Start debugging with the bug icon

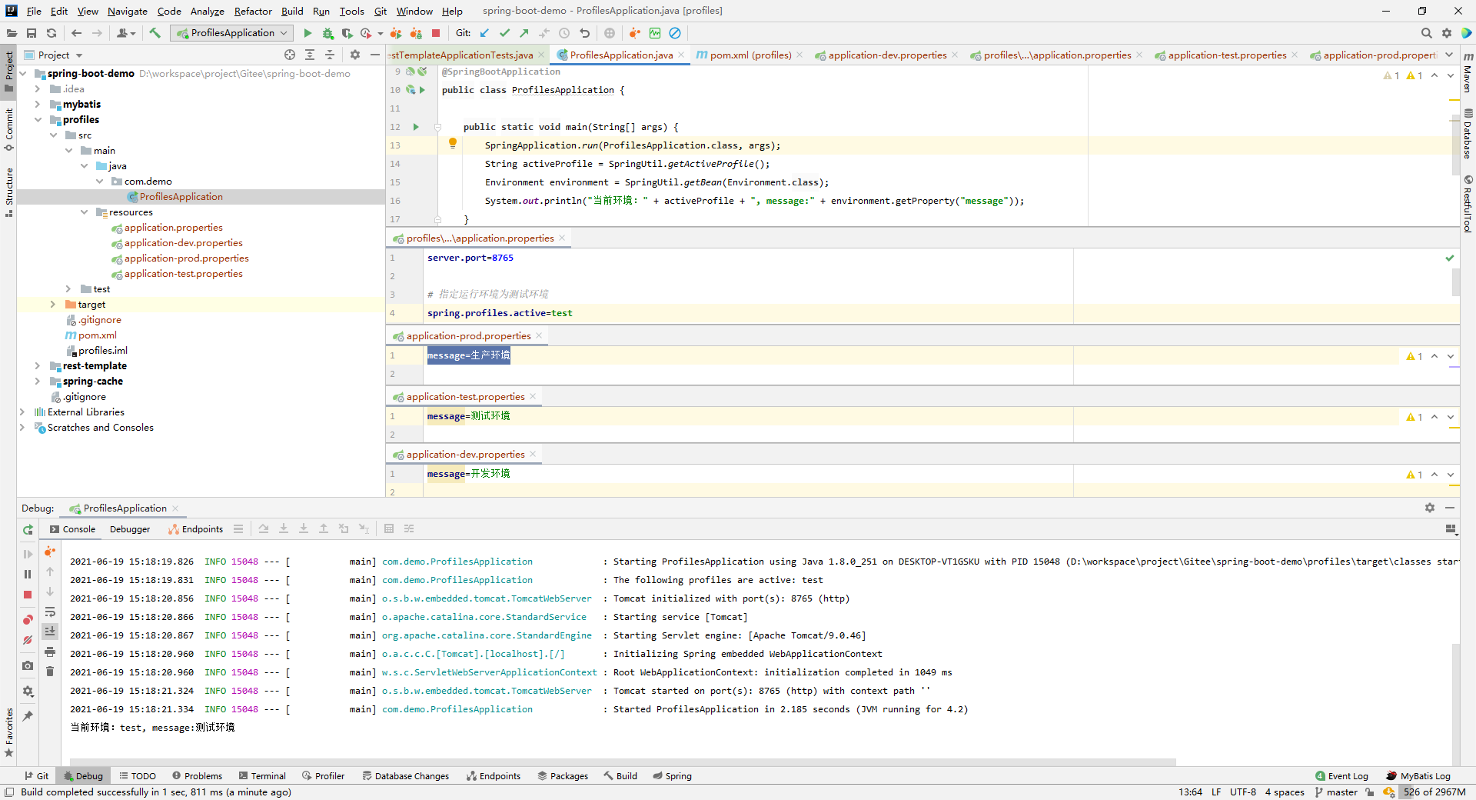[x=327, y=33]
